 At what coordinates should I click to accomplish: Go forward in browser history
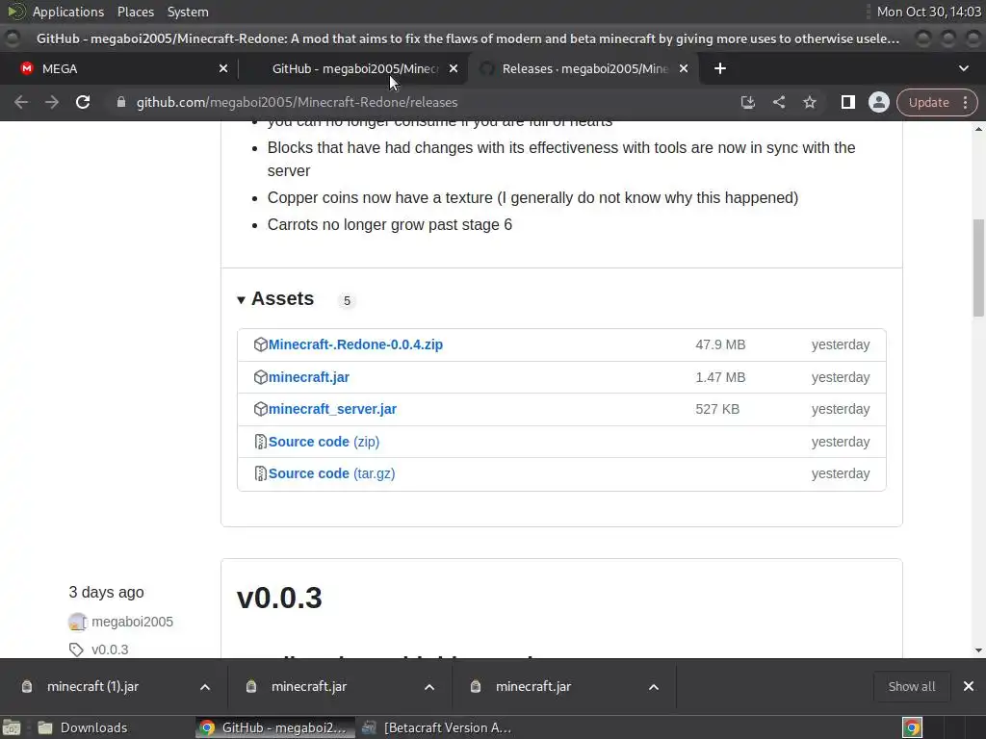click(x=52, y=102)
